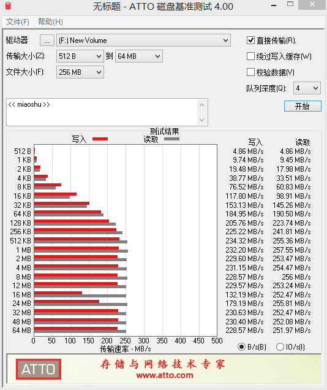Image resolution: width=327 pixels, height=390 pixels.
Task: Click the 64 KB row label in chart
Action: click(x=22, y=214)
